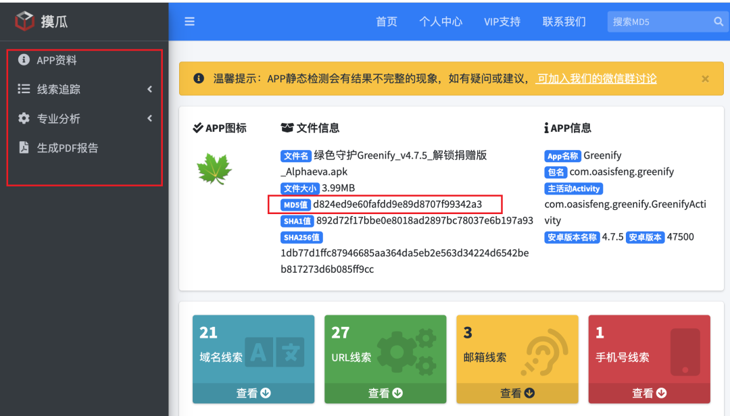The width and height of the screenshot is (730, 416).
Task: Click the 包名 label badge
Action: 556,172
